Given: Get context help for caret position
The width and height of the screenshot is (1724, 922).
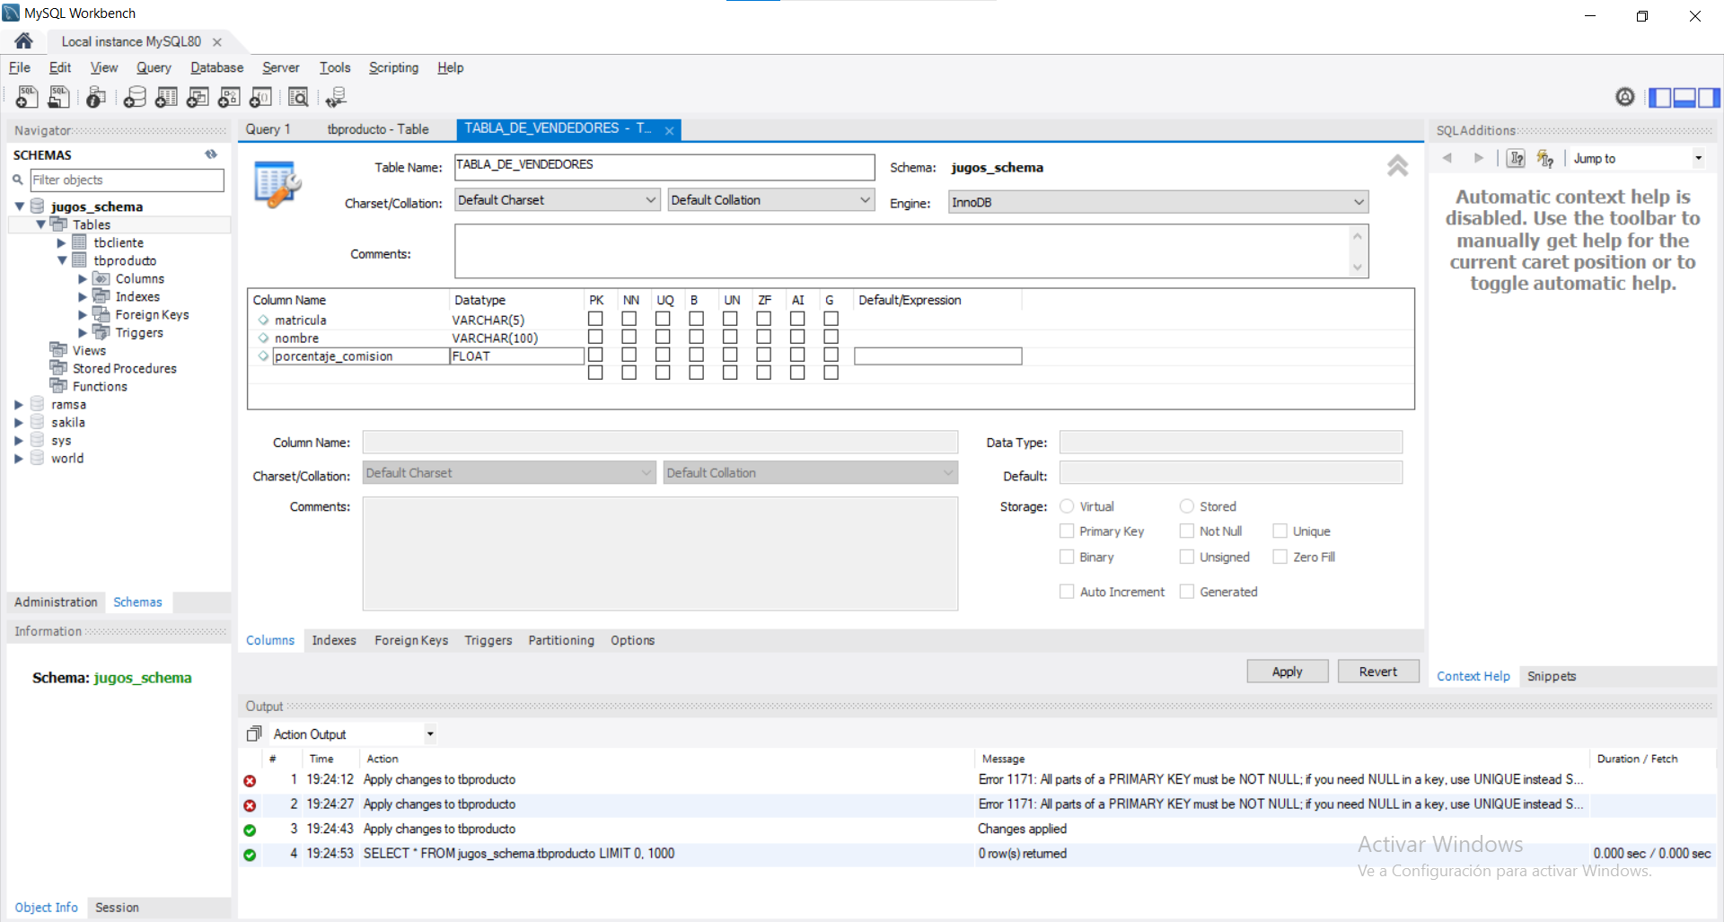Looking at the screenshot, I should pos(1516,158).
